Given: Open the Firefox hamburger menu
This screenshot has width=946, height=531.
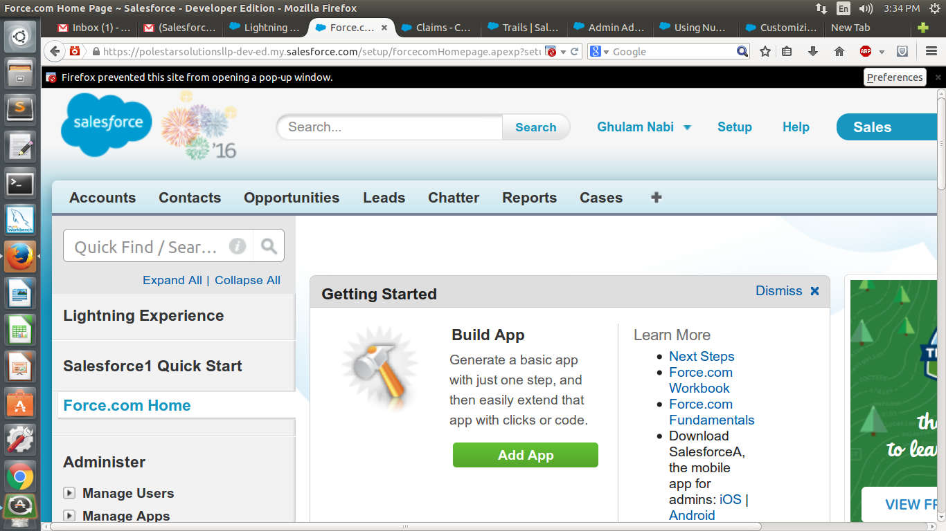Looking at the screenshot, I should point(931,52).
